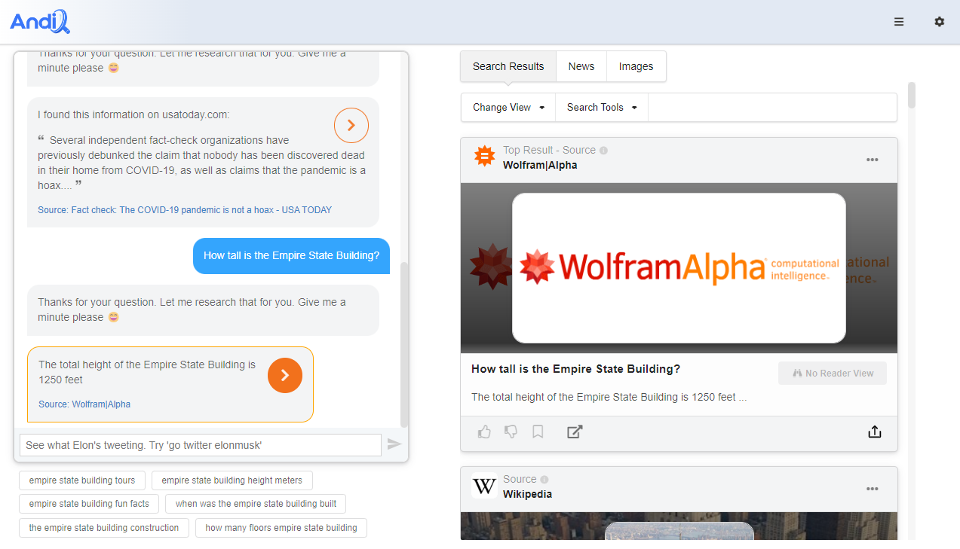Open Wolfram|Alpha result in new window
The image size is (960, 549).
coord(575,432)
